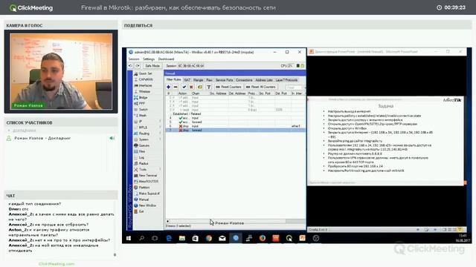
Task: Open Settings menu in WinBox
Action: 149,59
